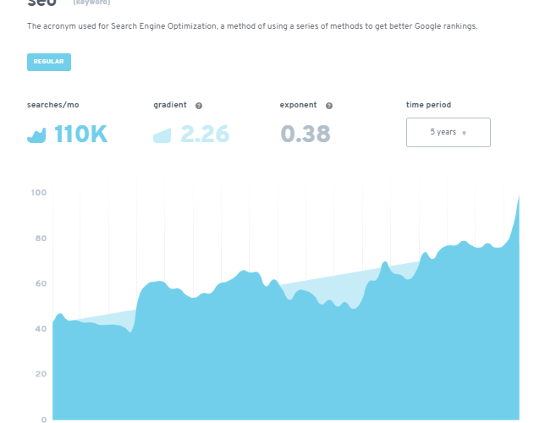Click the REGULAR badge
Screen dimensions: 545x423
[x=49, y=62]
